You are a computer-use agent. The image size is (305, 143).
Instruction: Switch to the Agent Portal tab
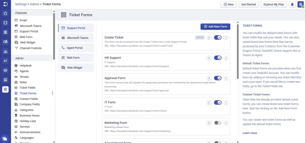tap(76, 48)
